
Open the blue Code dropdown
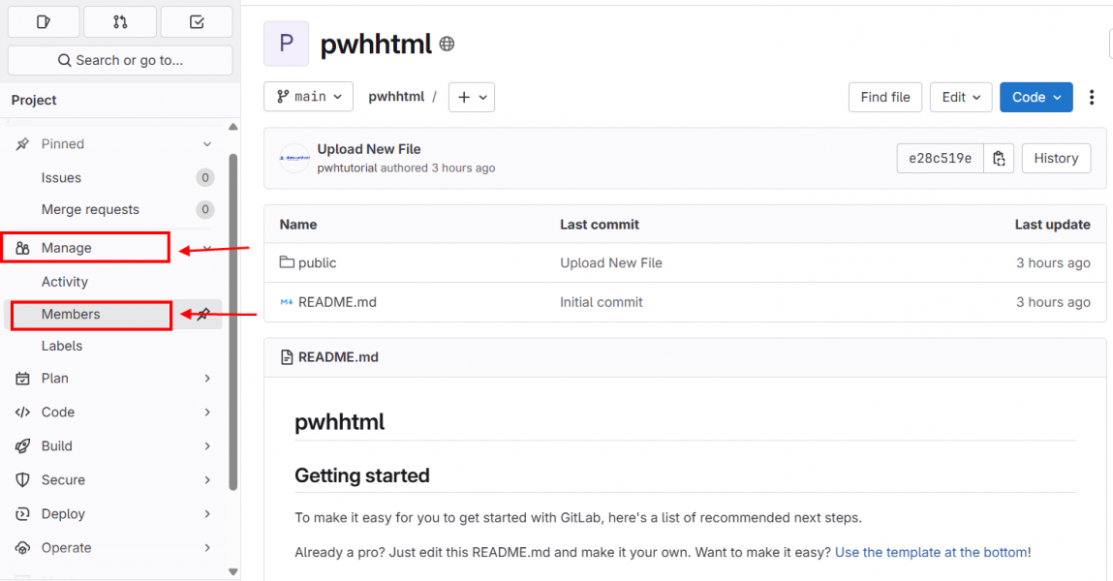(1036, 97)
